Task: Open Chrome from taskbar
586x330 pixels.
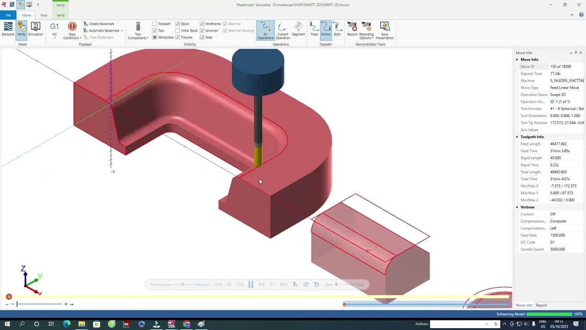Action: 186,324
